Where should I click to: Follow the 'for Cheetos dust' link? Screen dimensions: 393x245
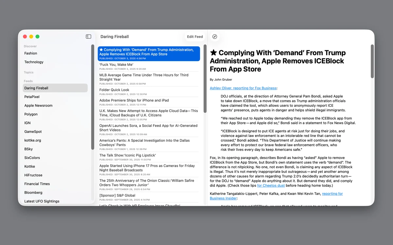tap(271, 186)
